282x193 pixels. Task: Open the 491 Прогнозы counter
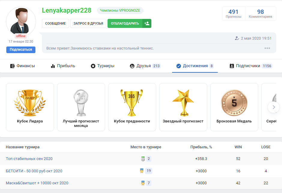click(x=233, y=13)
